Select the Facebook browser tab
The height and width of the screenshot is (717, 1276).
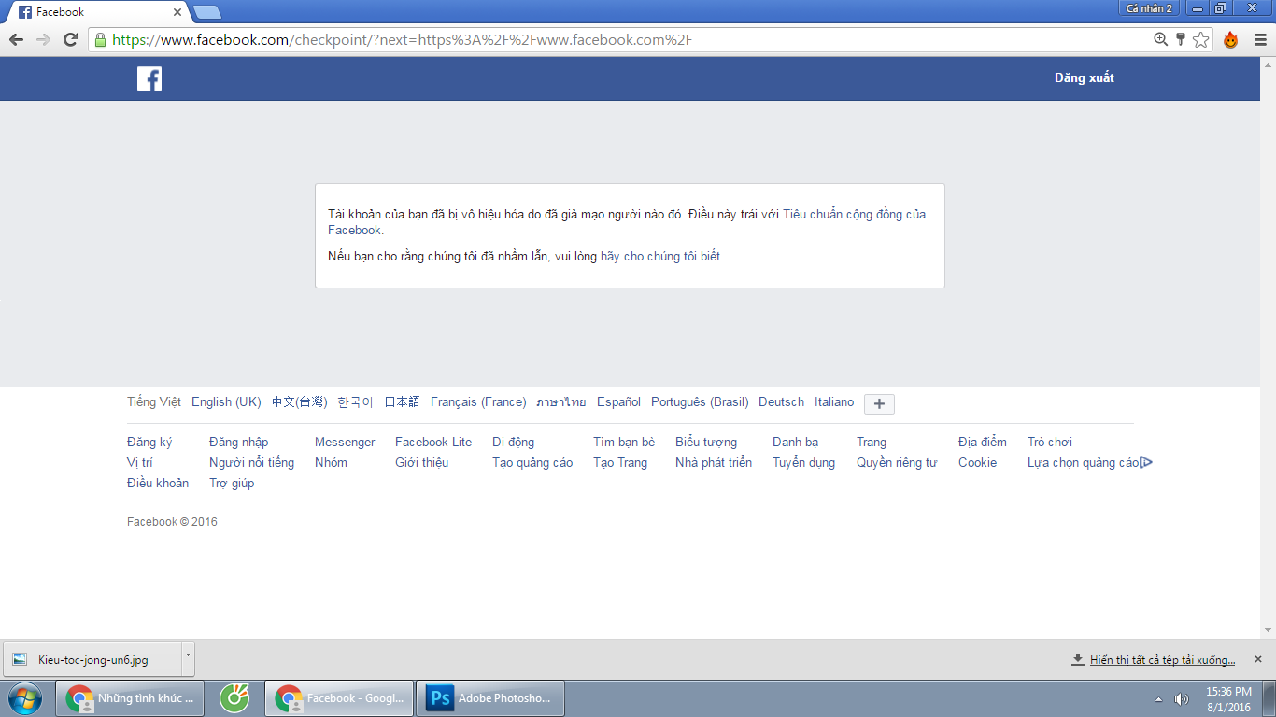tap(97, 12)
